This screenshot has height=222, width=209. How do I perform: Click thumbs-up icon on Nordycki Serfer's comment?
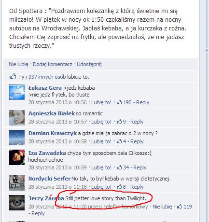tap(119, 187)
